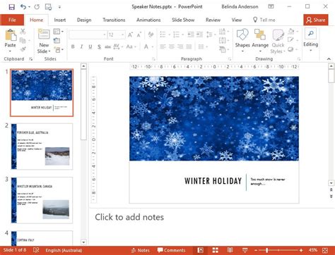
Task: Click the New Slide icon
Action: [x=44, y=35]
